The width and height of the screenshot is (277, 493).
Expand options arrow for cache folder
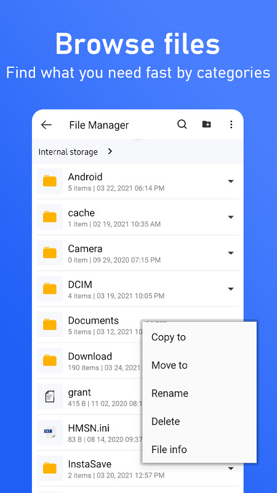tap(231, 218)
